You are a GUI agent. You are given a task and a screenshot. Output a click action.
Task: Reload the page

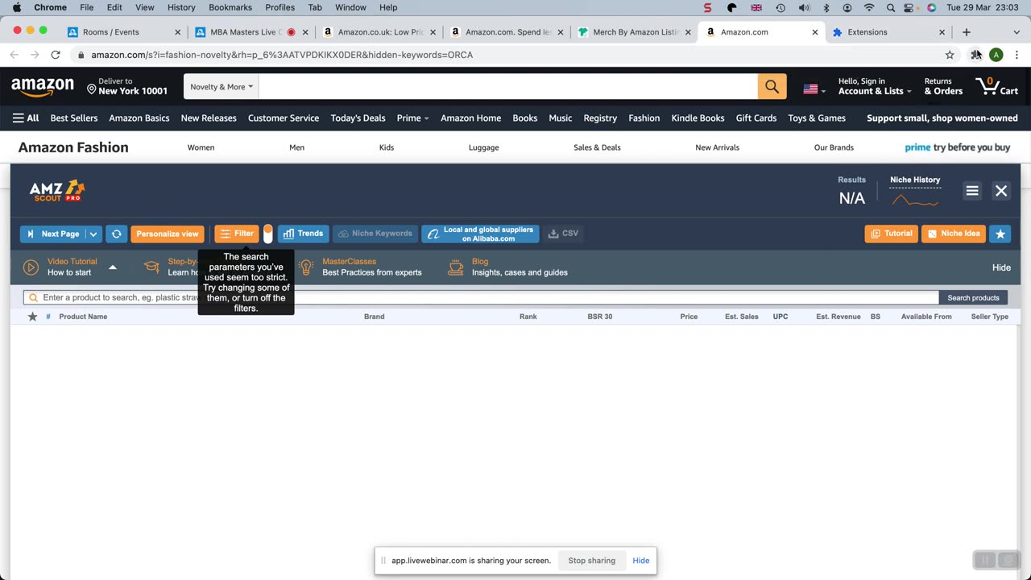pyautogui.click(x=55, y=55)
